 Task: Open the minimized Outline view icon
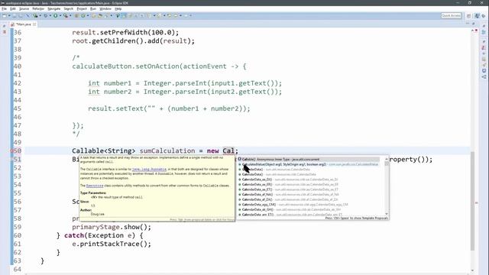484,32
